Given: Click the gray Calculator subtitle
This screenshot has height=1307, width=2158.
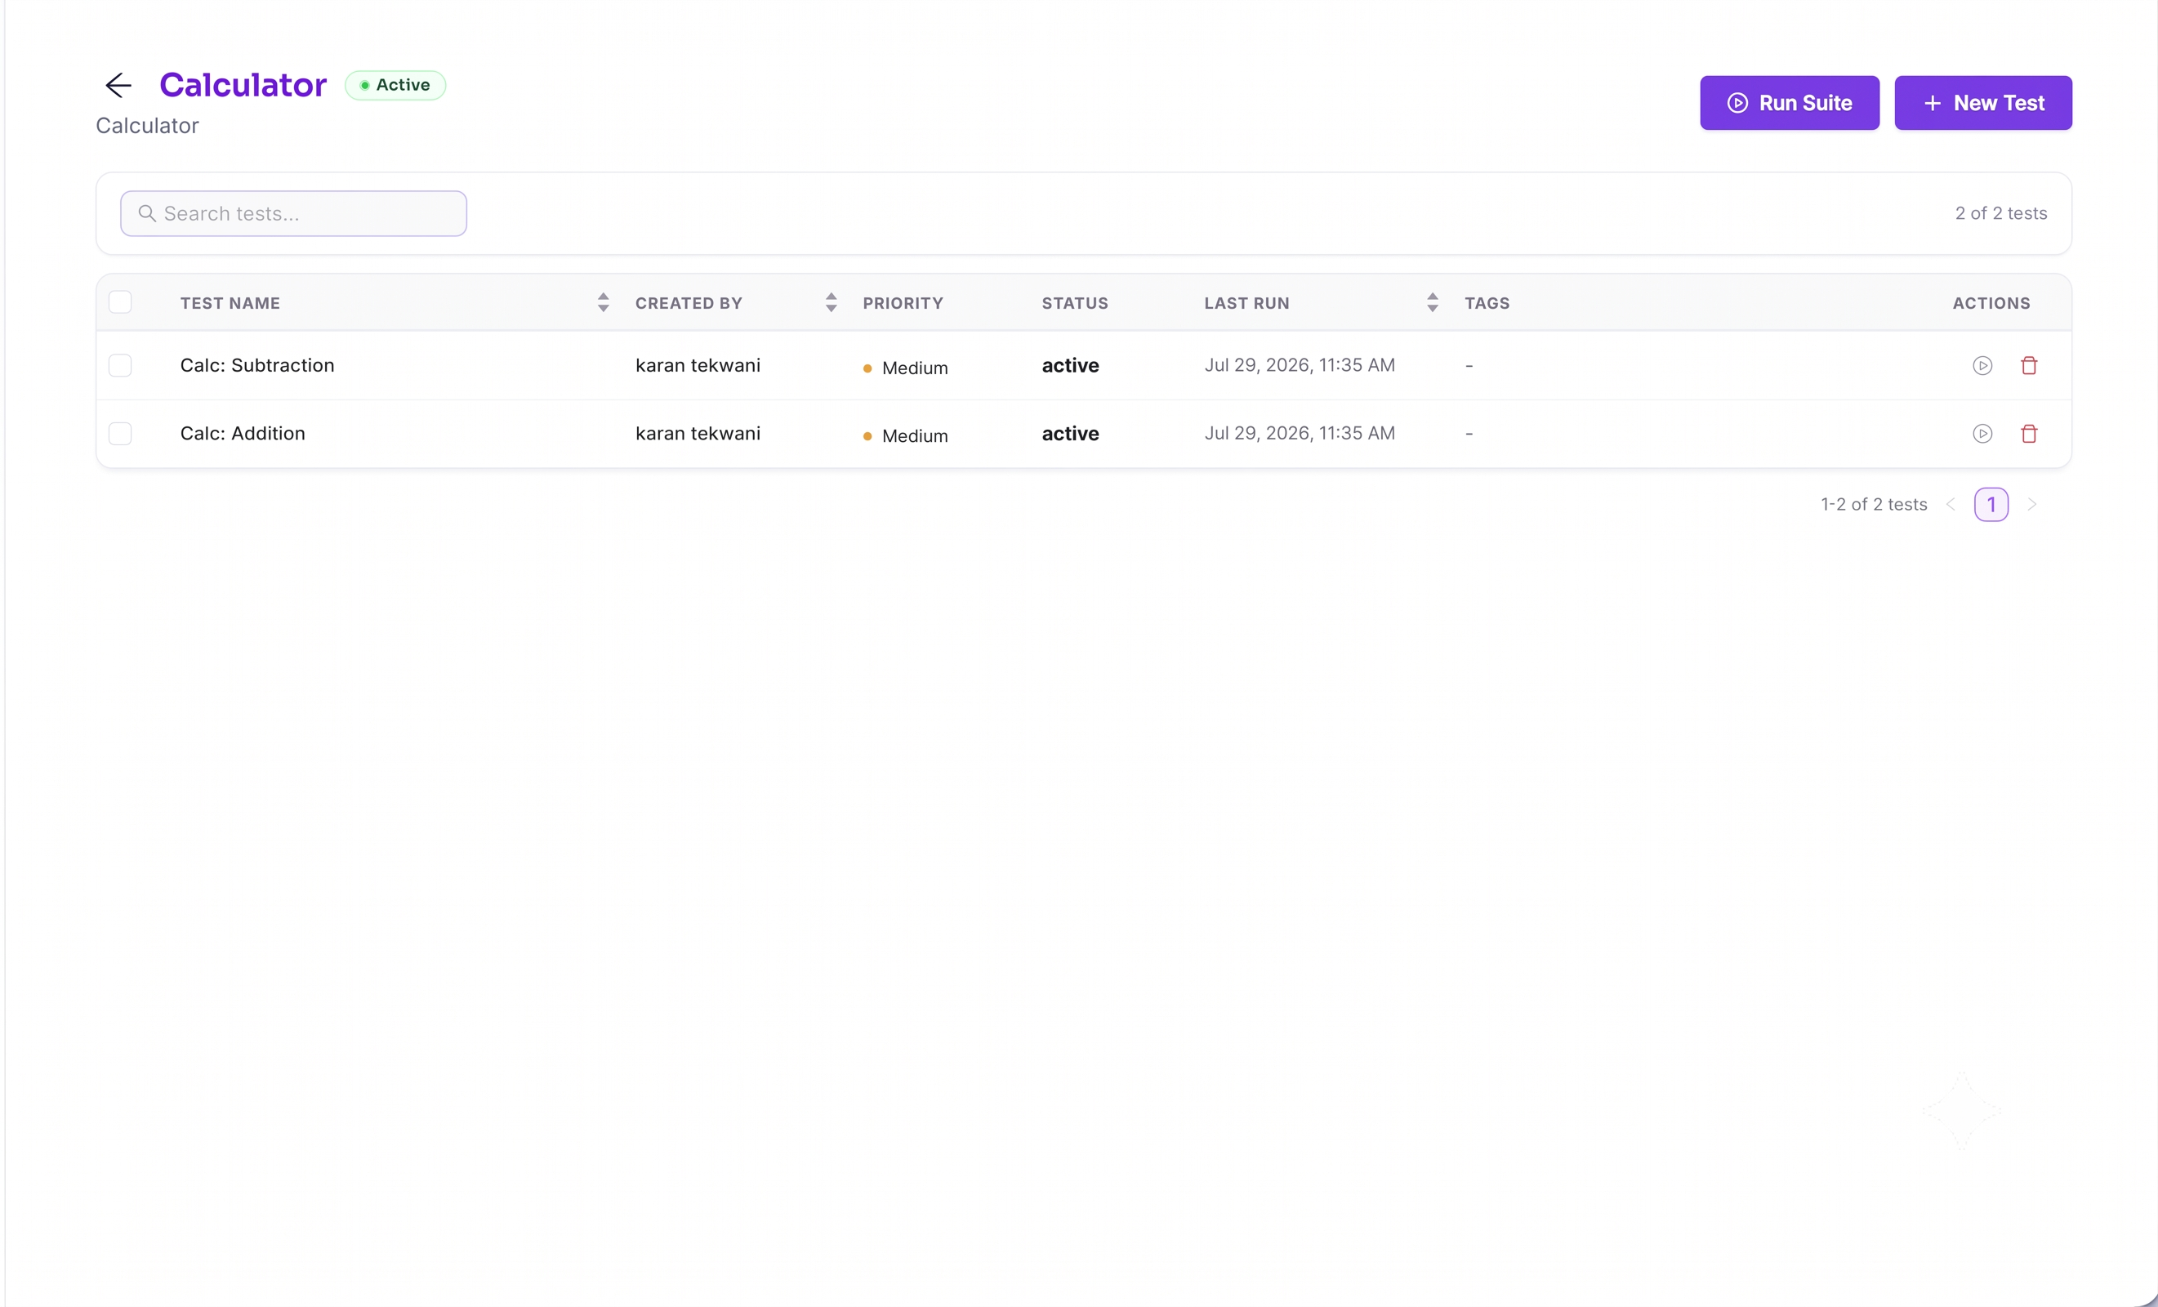Looking at the screenshot, I should point(147,126).
